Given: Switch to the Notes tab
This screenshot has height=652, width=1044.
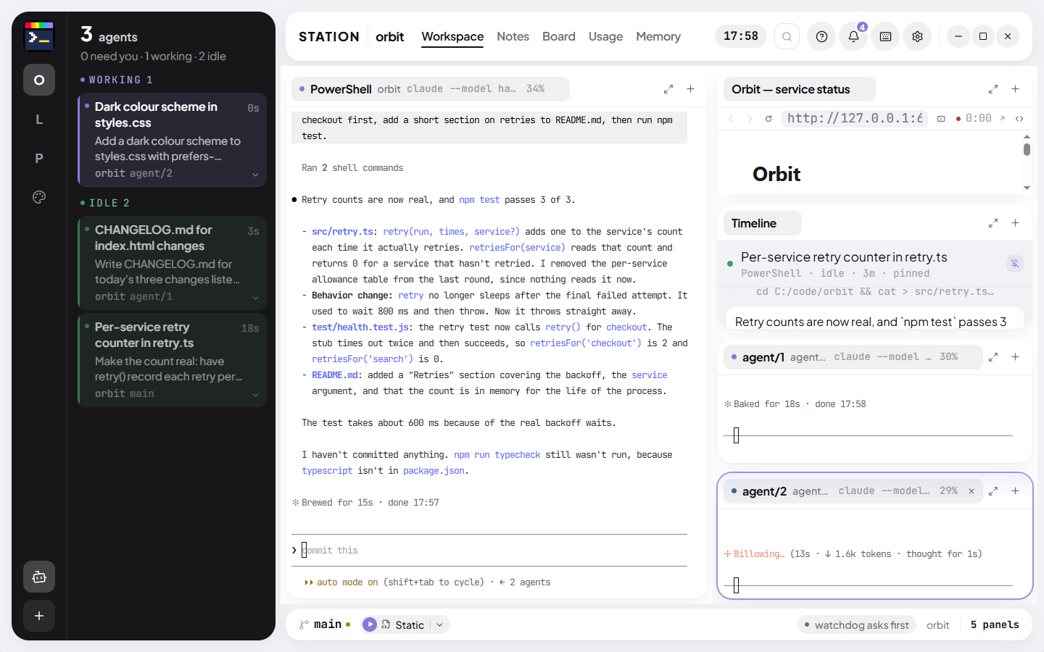Looking at the screenshot, I should 513,36.
